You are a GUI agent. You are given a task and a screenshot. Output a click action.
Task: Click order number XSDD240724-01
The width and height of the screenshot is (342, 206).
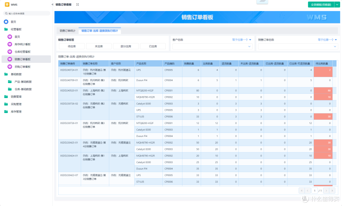click(69, 70)
